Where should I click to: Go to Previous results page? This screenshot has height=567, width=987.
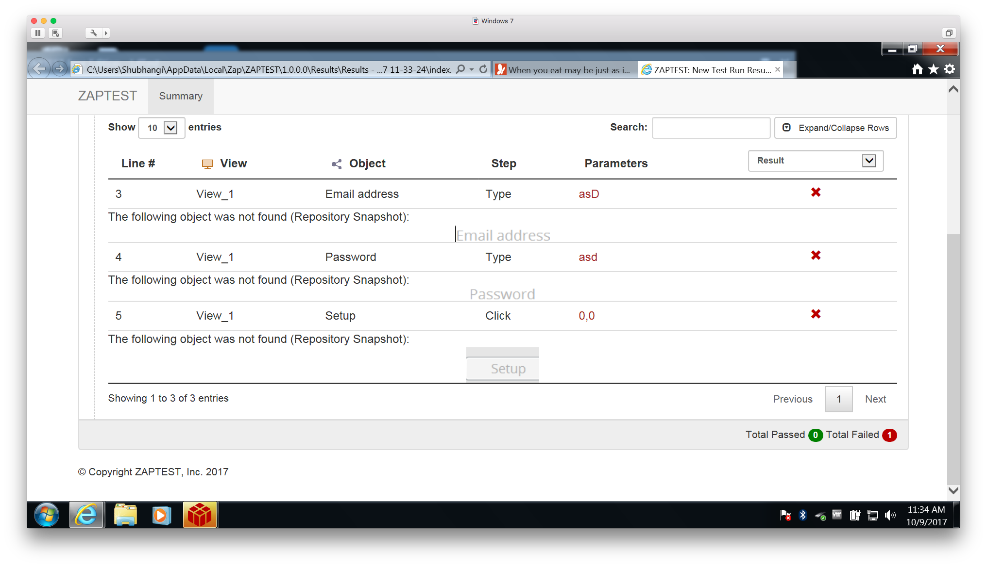click(x=793, y=399)
